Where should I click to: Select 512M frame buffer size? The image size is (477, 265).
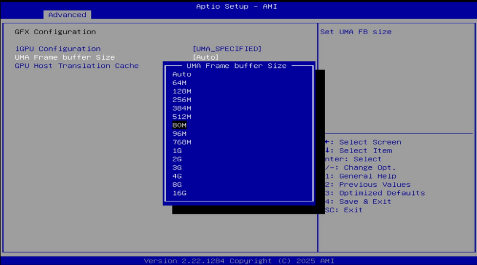point(182,117)
